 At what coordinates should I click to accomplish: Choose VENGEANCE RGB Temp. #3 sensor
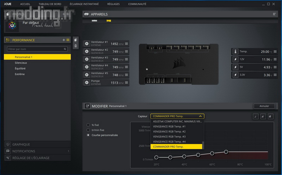click(x=176, y=136)
